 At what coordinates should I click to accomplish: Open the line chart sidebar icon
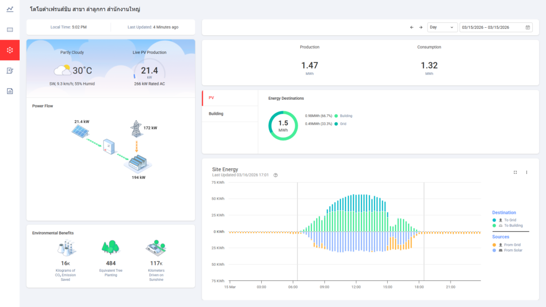point(10,9)
